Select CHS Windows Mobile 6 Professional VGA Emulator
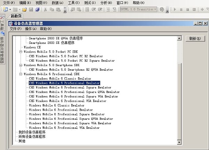 click(x=68, y=101)
